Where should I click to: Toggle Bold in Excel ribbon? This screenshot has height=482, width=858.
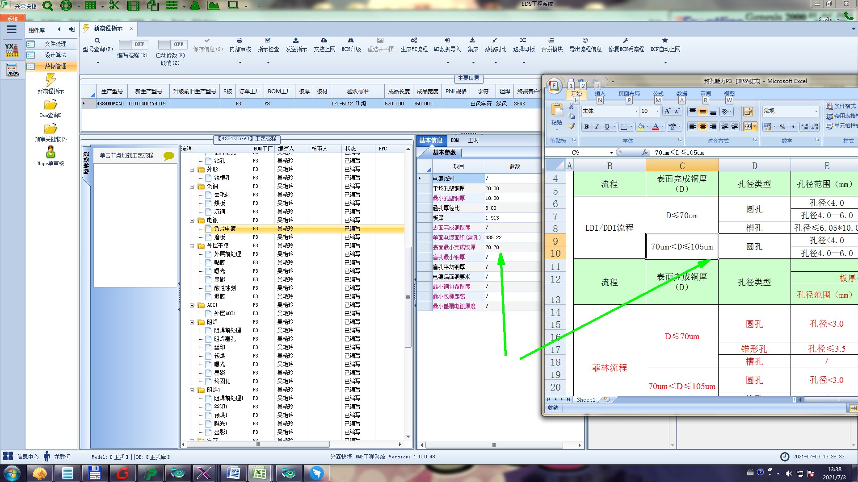[x=586, y=127]
